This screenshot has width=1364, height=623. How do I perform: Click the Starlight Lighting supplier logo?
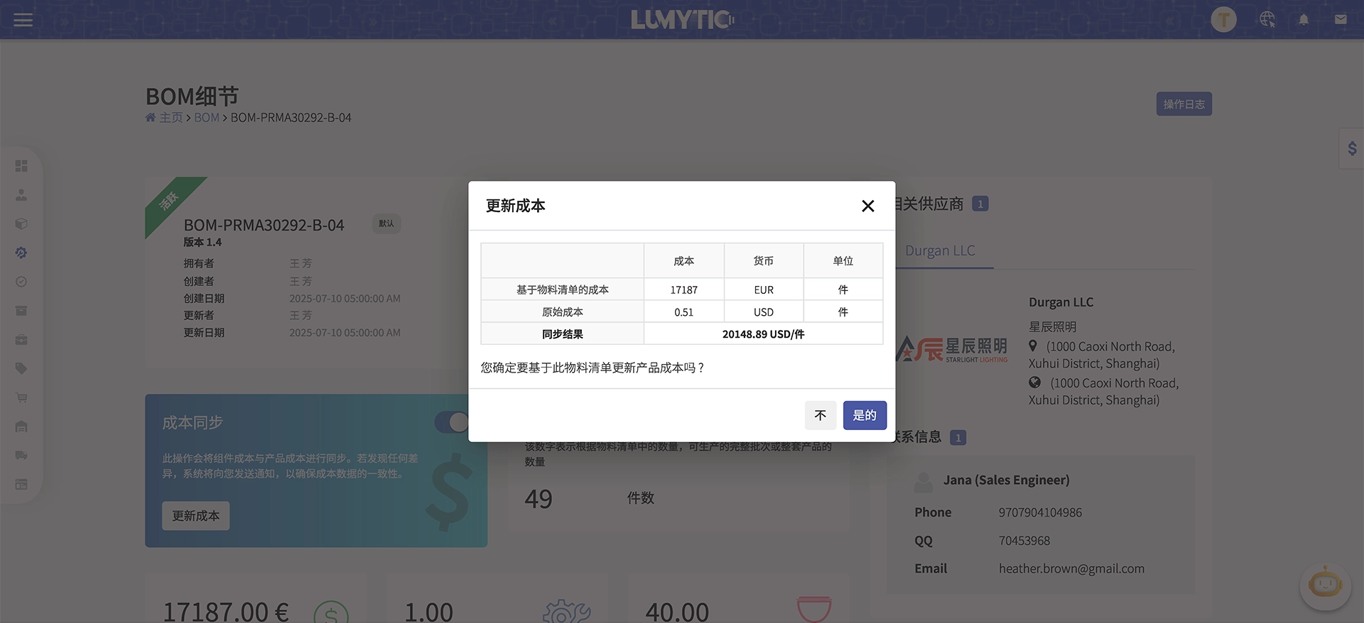[952, 349]
